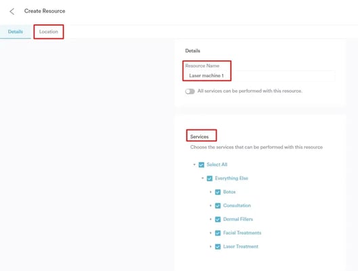Toggle all services can be performed switch
Image resolution: width=358 pixels, height=271 pixels.
pos(190,91)
